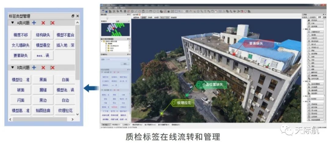Click the green 小品位置缺失 annotation label in 3D view
Image resolution: width=330 pixels, height=145 pixels.
(211, 85)
